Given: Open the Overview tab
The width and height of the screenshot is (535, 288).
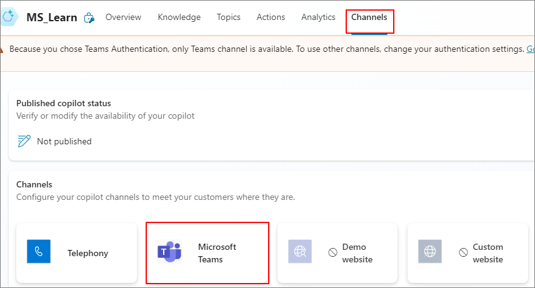Looking at the screenshot, I should (x=123, y=17).
